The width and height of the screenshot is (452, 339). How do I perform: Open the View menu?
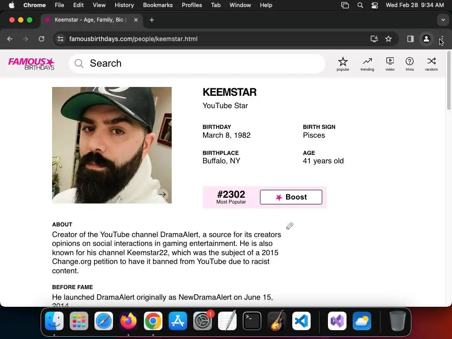coord(99,5)
